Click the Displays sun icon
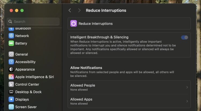 click(11, 99)
